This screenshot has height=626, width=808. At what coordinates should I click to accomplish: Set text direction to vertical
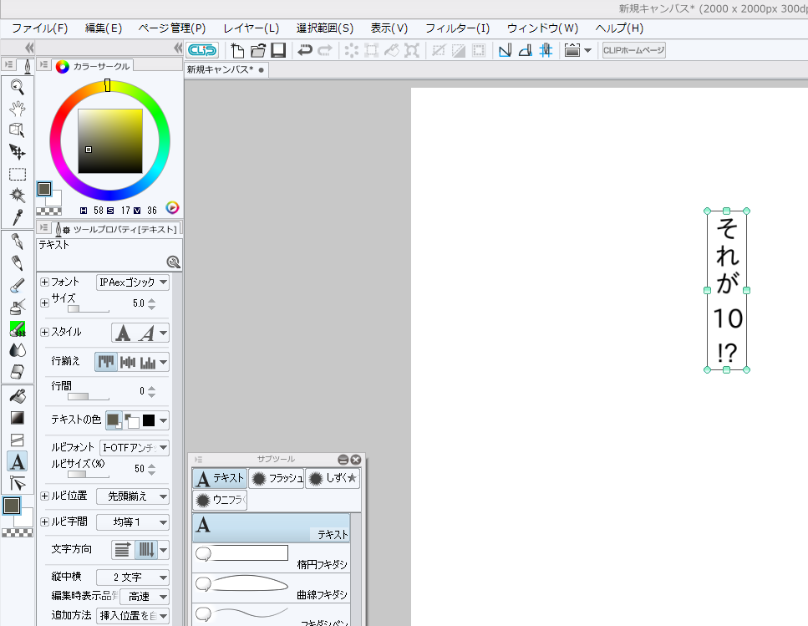(145, 550)
